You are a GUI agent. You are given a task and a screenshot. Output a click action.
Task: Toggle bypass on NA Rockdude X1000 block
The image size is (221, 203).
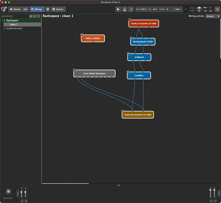[131, 38]
